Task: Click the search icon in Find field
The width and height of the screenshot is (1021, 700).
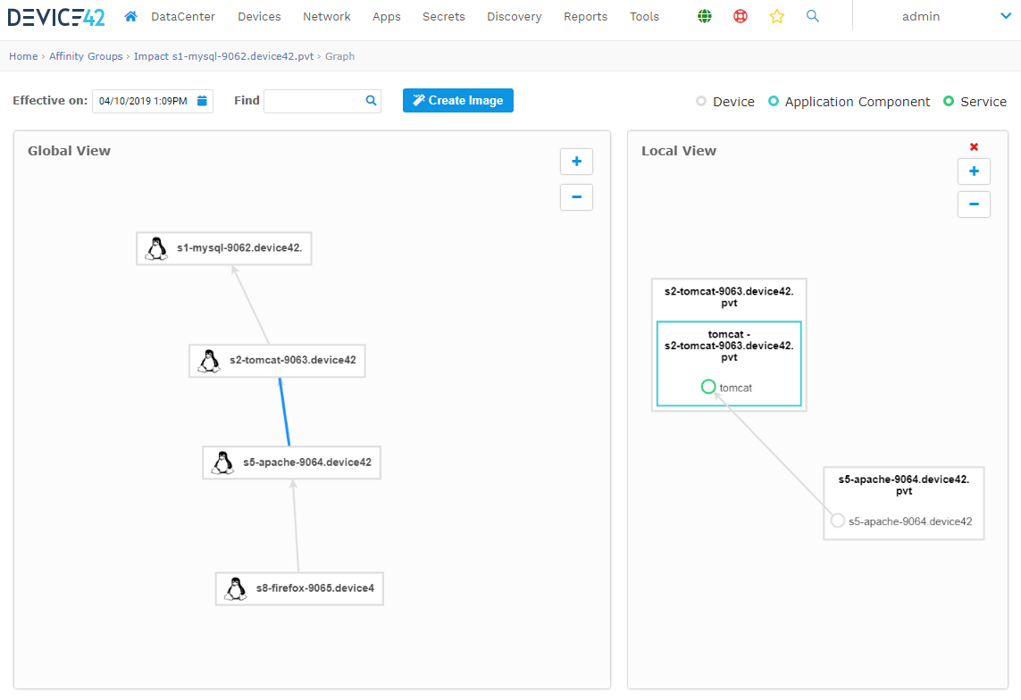Action: point(372,101)
